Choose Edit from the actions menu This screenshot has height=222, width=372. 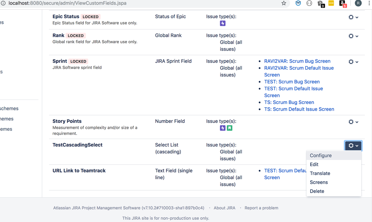(334, 164)
